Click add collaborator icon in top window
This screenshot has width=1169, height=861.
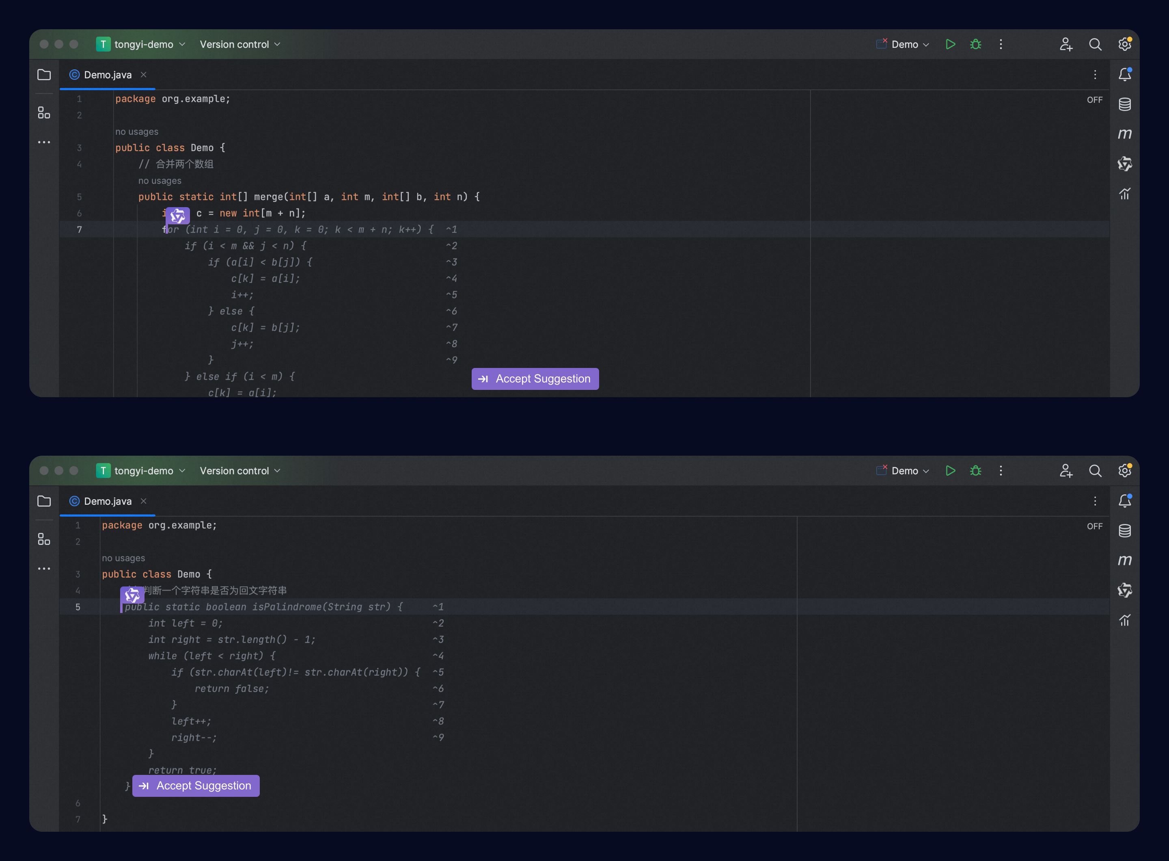click(1066, 44)
